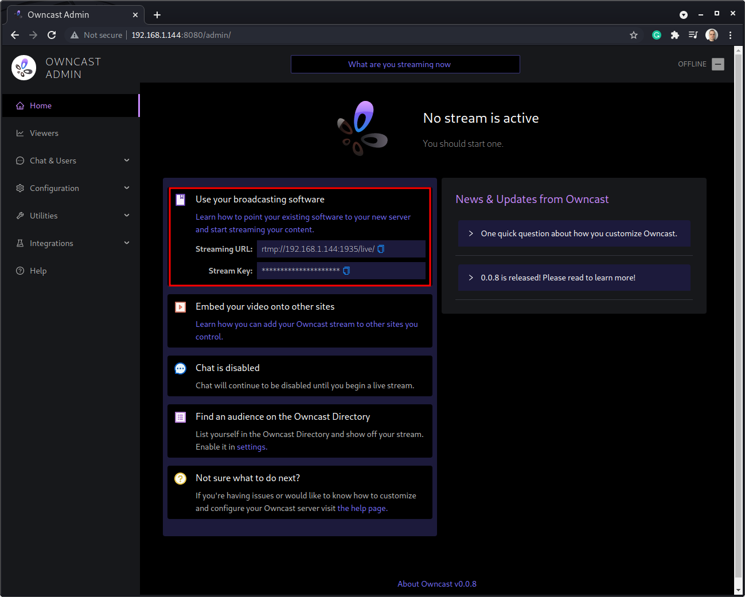Click the Help question-mark icon
This screenshot has width=745, height=597.
click(x=20, y=271)
